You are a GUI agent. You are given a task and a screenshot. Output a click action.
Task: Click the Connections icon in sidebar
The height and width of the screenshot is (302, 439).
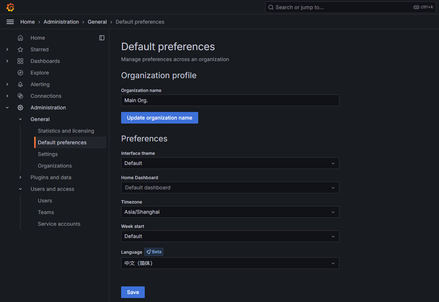tap(20, 96)
